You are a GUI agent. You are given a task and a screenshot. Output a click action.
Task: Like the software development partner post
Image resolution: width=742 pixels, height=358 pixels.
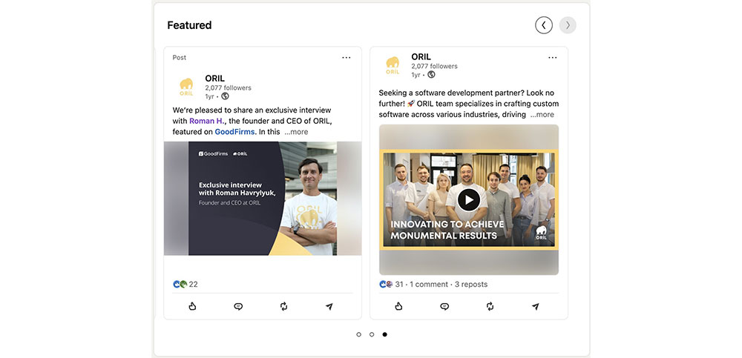398,306
